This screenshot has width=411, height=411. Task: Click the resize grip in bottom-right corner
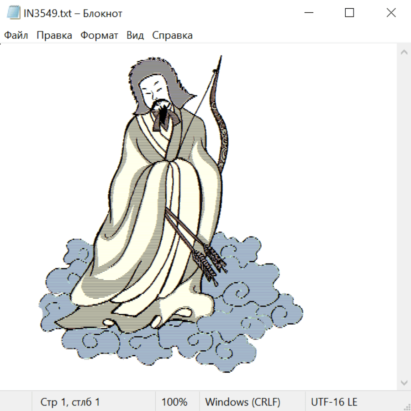[x=406, y=406]
